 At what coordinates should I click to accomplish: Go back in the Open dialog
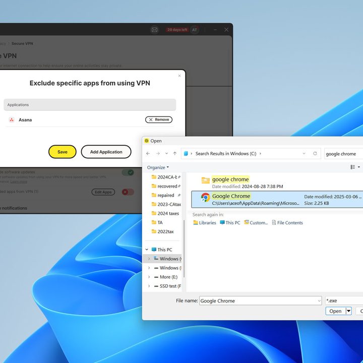point(148,153)
